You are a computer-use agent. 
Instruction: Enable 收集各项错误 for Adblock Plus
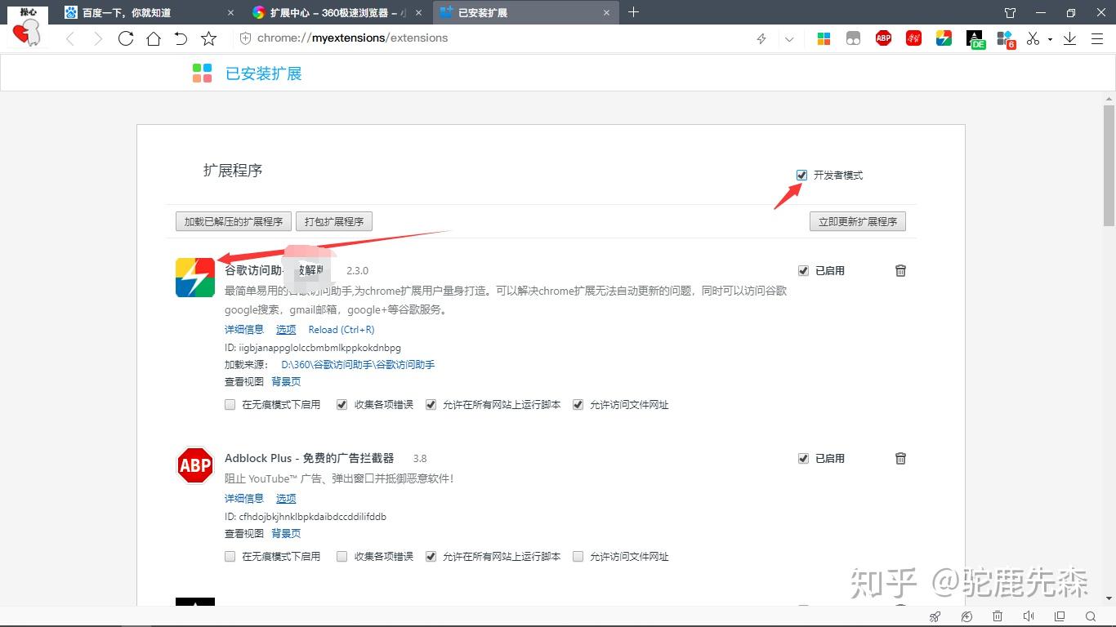[x=342, y=556]
